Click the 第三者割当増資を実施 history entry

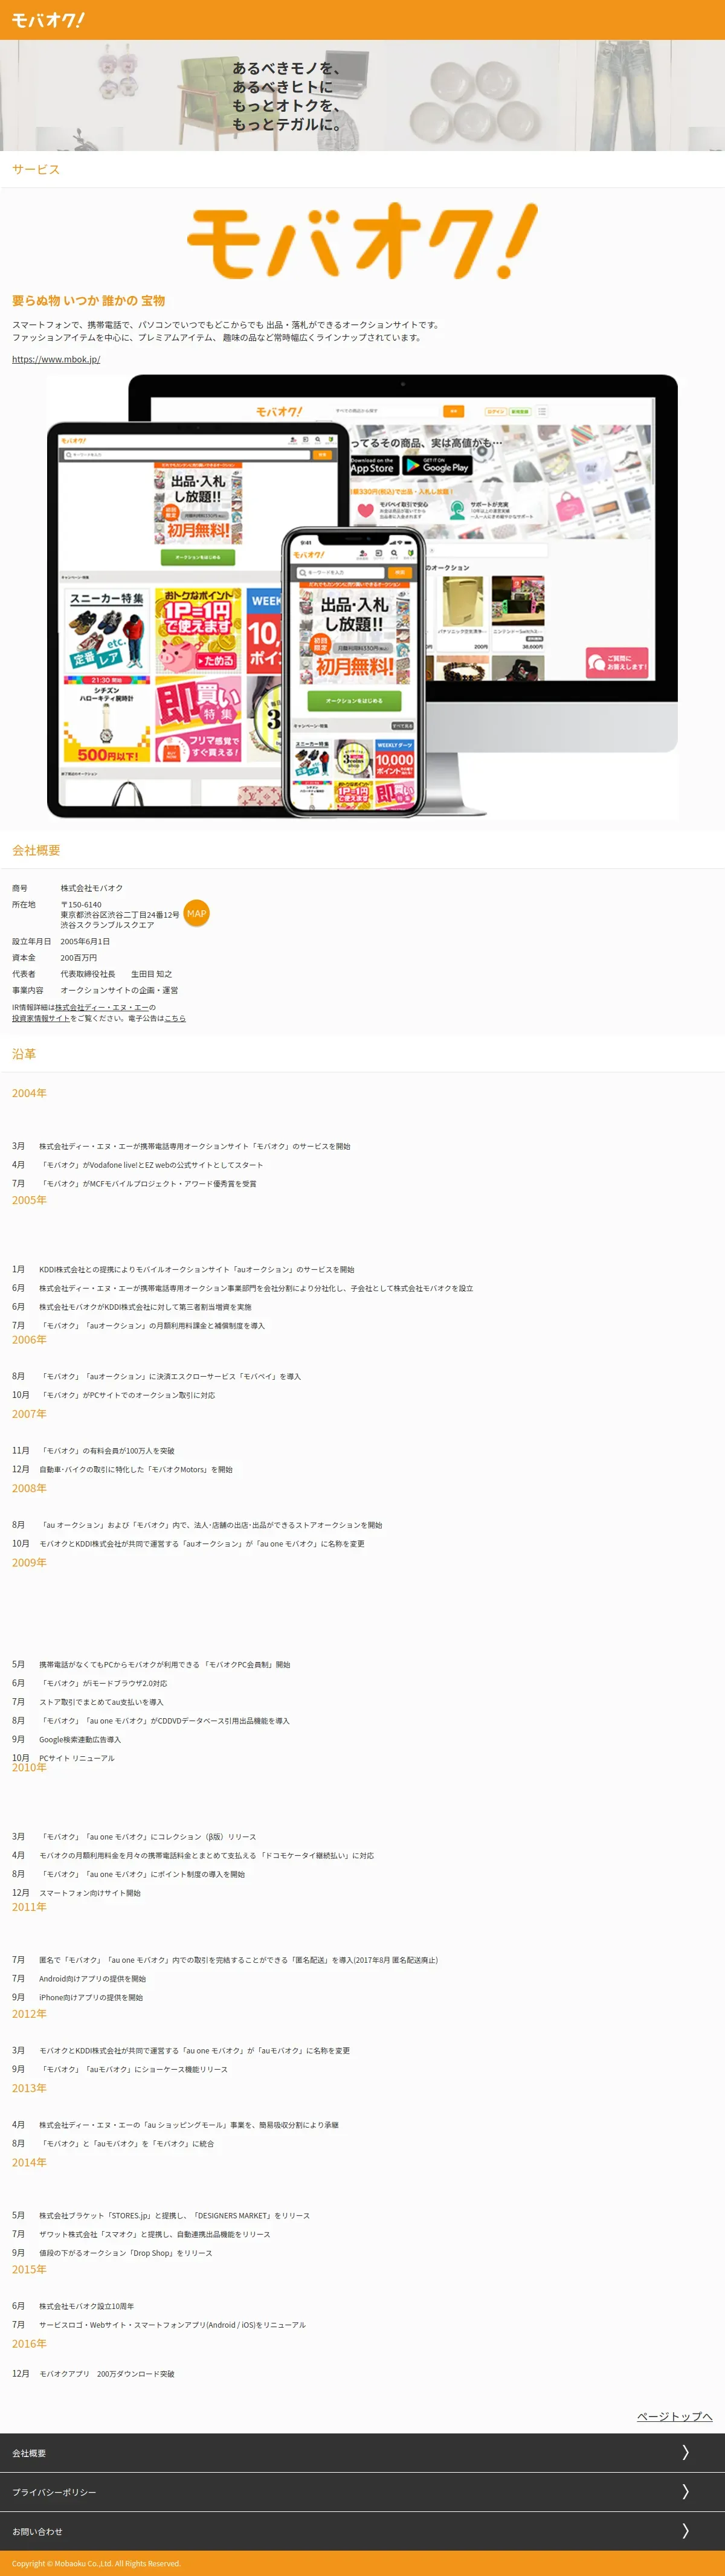coord(145,1307)
